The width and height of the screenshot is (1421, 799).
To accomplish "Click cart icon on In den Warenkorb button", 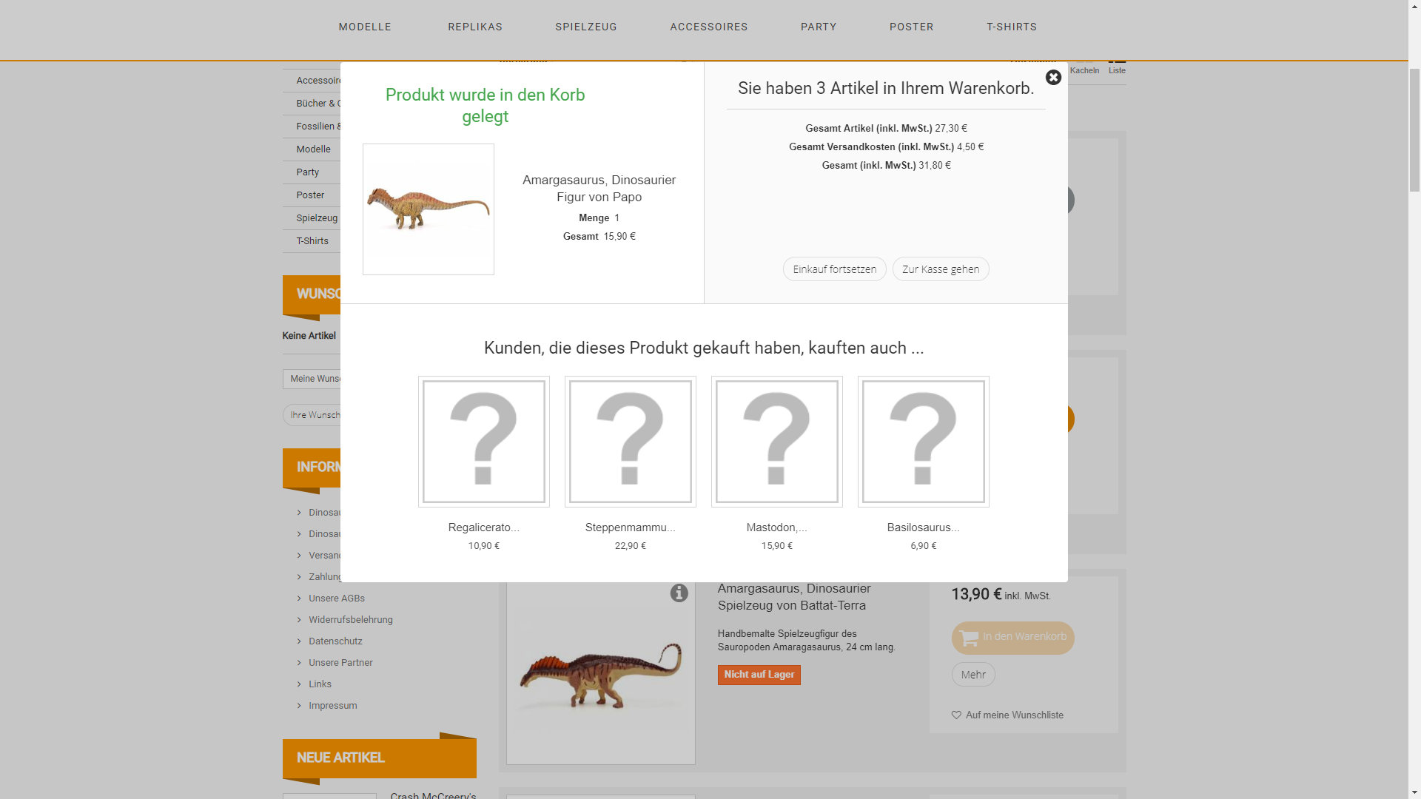I will click(969, 638).
